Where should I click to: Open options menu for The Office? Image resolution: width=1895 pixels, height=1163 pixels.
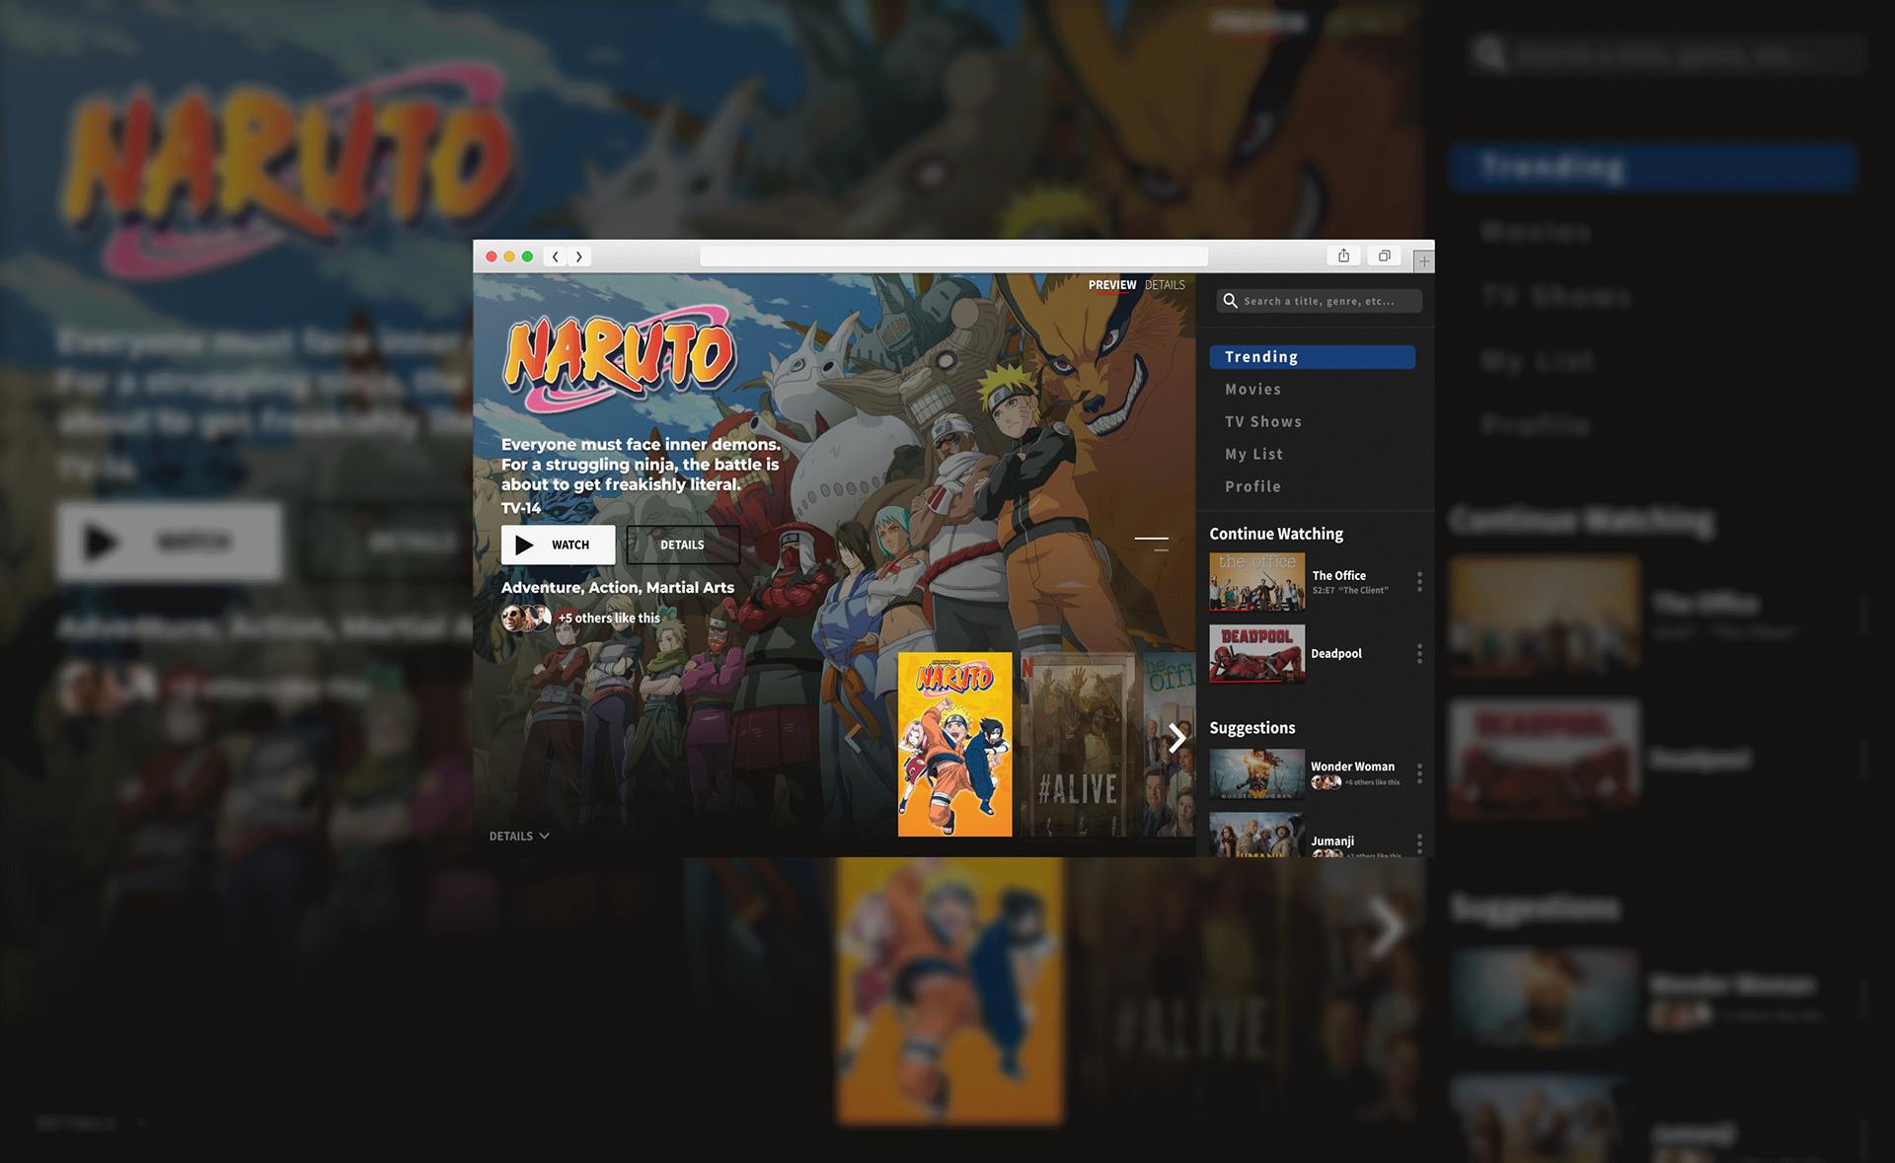tap(1419, 581)
